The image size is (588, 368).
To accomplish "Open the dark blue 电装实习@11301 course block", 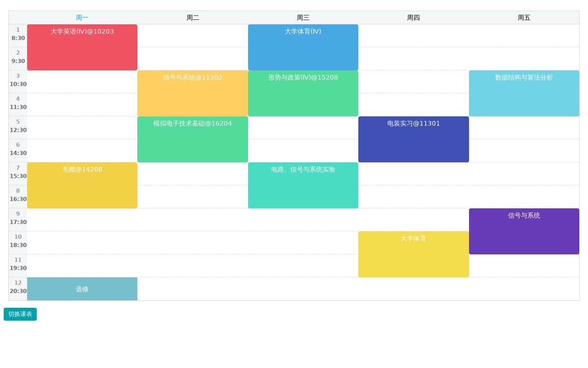I will point(413,139).
